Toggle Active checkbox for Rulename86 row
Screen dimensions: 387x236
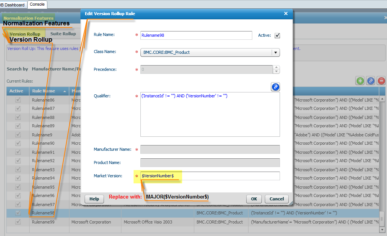pyautogui.click(x=18, y=100)
